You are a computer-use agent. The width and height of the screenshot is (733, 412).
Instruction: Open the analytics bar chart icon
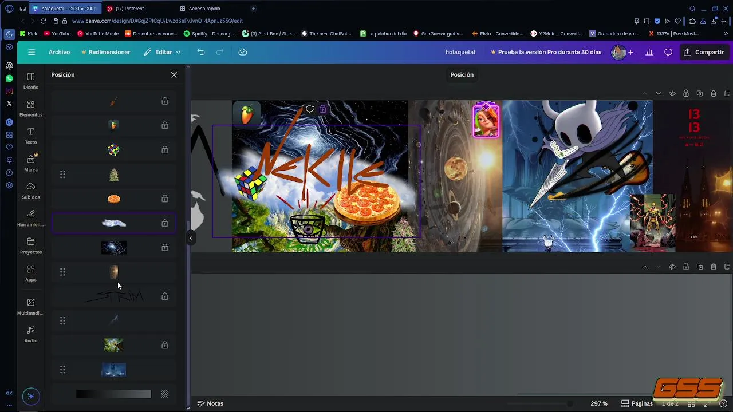(x=649, y=52)
